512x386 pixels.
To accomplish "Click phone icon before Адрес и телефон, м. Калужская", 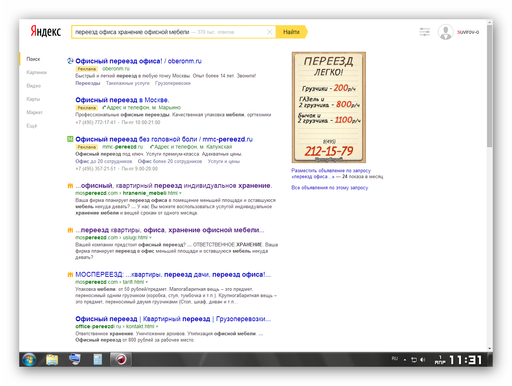I will tap(152, 147).
